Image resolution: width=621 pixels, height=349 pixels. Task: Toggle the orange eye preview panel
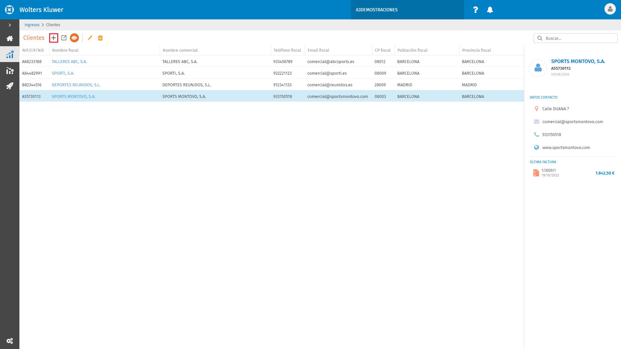pyautogui.click(x=74, y=38)
